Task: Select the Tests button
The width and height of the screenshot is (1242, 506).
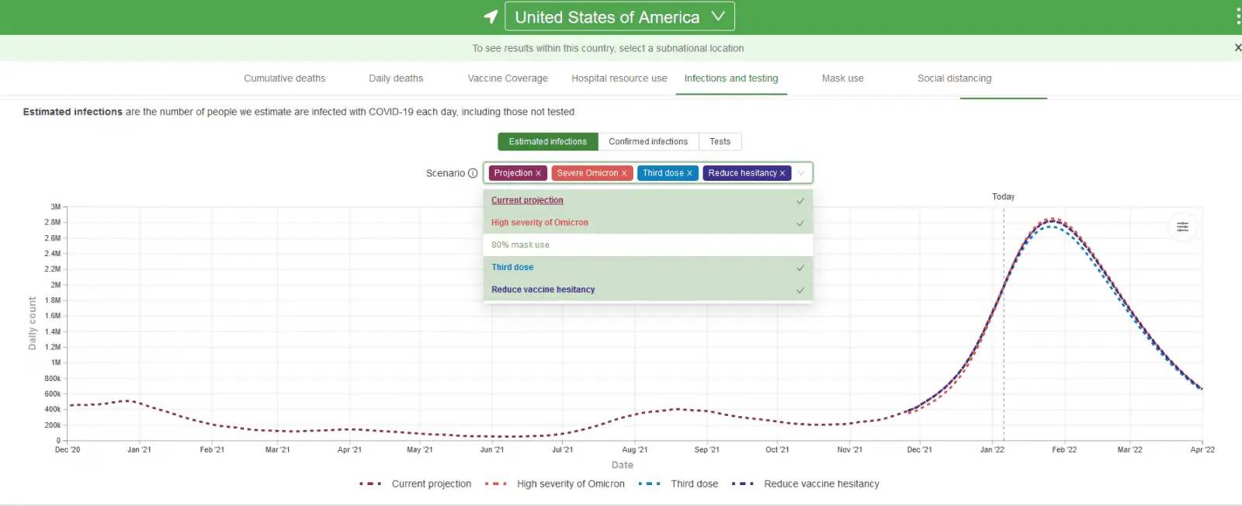Action: coord(720,142)
